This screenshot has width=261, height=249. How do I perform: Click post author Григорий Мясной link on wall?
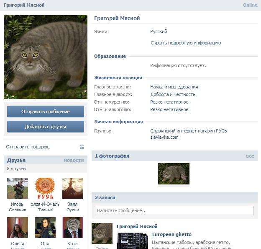pyautogui.click(x=137, y=226)
